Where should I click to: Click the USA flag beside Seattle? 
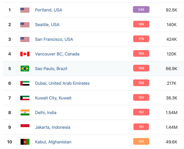point(25,25)
